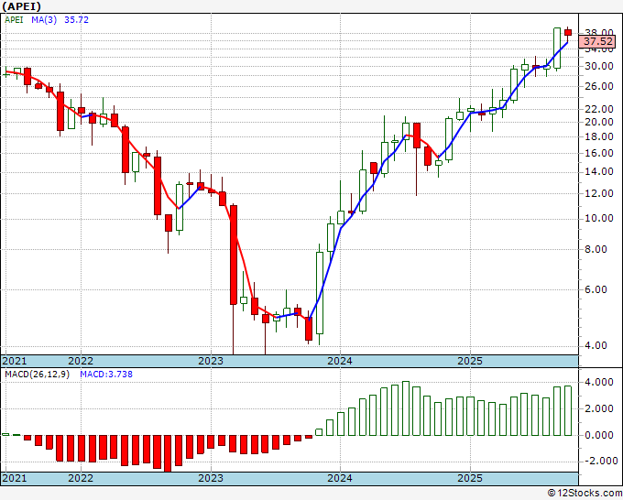Viewport: 623px width, 500px height.
Task: Click the 2021 label on price timeline
Action: 15,361
